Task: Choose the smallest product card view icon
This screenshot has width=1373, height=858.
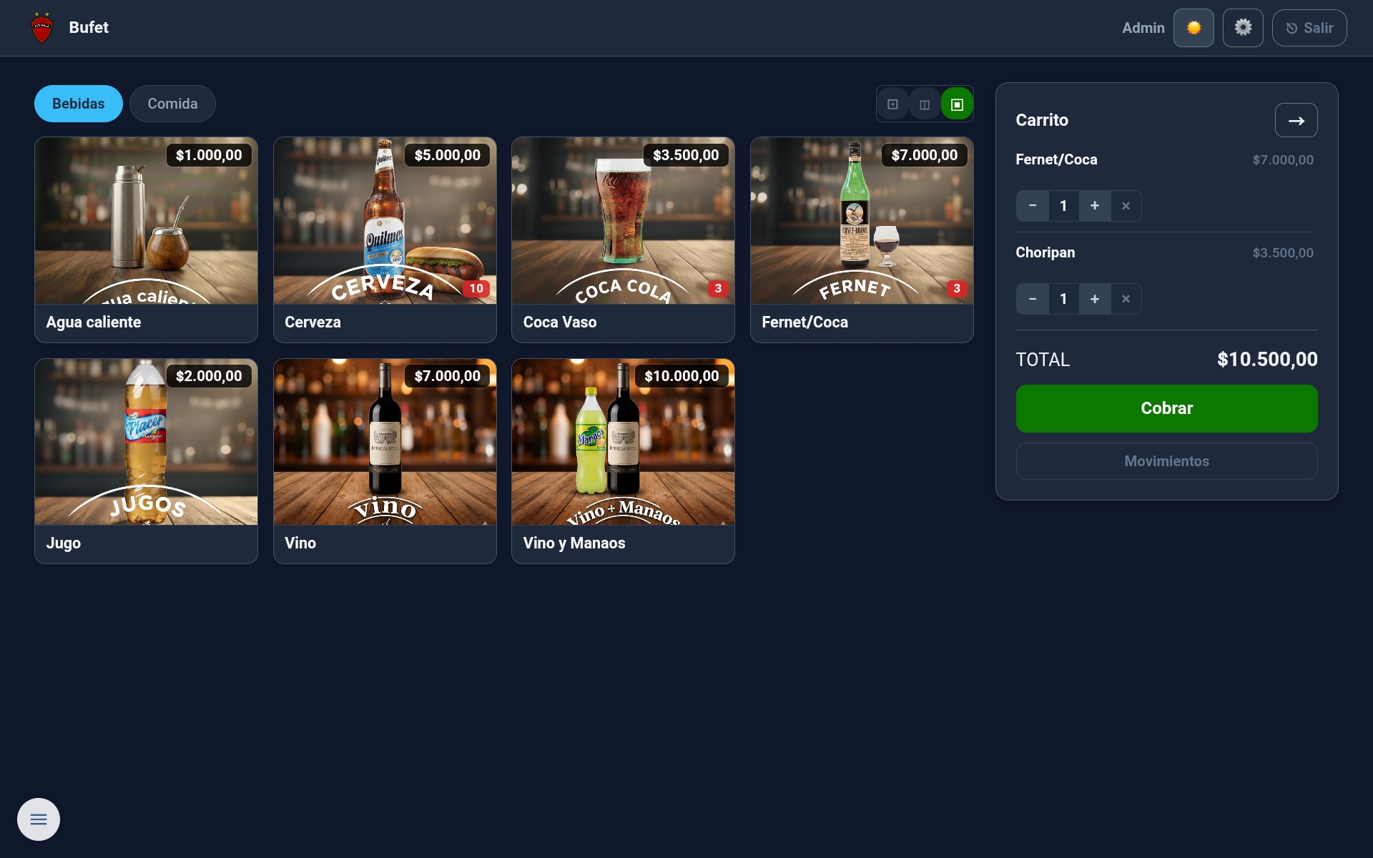Action: 892,104
